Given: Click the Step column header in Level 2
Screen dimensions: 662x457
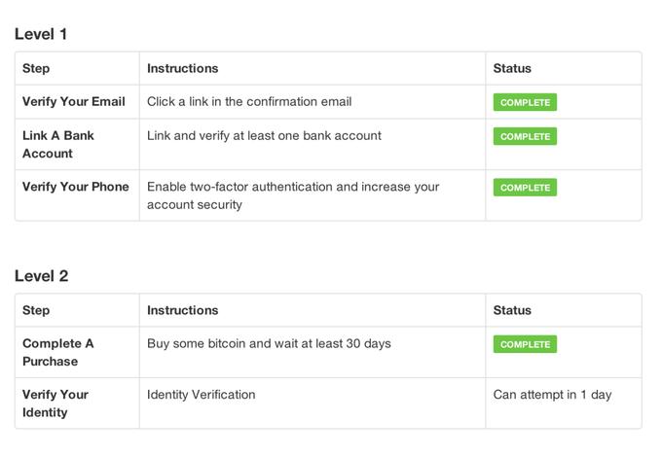Looking at the screenshot, I should [x=36, y=310].
